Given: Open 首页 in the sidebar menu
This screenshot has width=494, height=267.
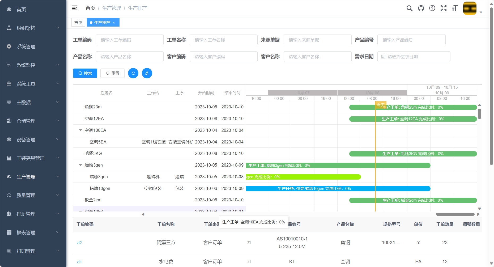Looking at the screenshot, I should [x=21, y=10].
